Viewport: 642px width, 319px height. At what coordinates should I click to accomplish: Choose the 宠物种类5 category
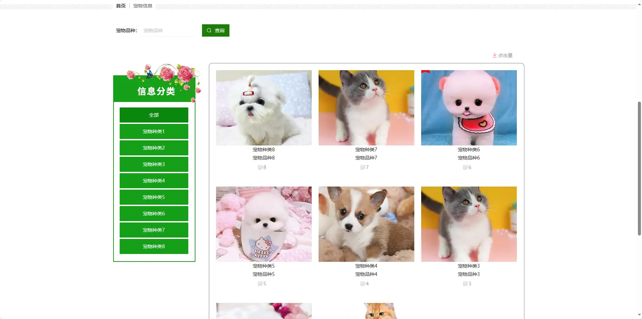(154, 197)
